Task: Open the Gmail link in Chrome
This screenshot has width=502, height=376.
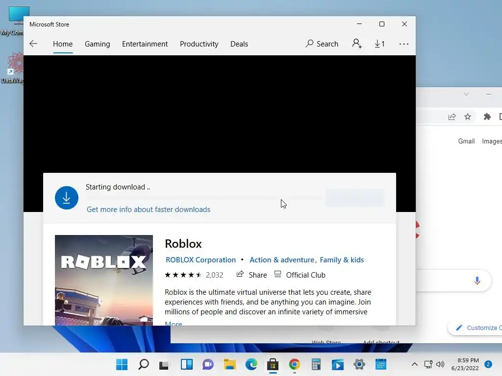Action: tap(466, 141)
